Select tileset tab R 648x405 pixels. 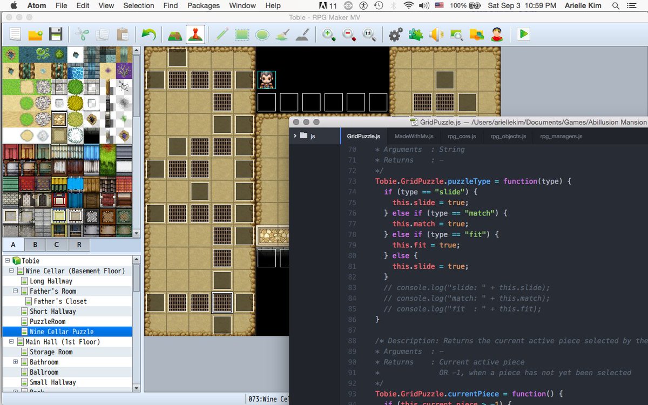point(79,244)
